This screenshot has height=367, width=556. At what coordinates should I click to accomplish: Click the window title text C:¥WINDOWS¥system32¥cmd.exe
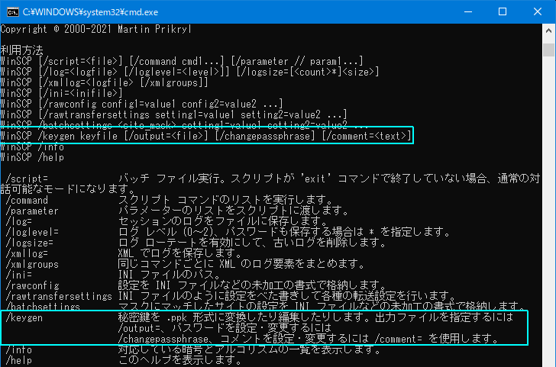click(90, 12)
